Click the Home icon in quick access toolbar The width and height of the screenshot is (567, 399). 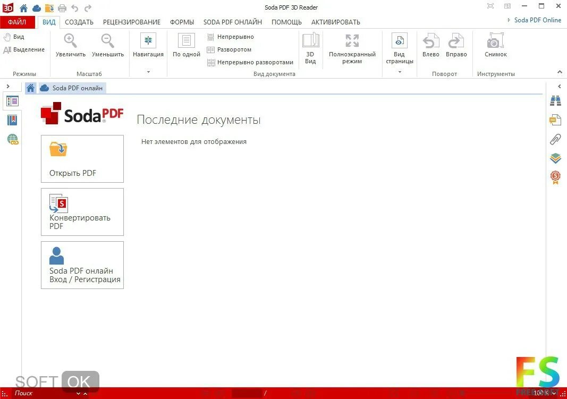pos(23,7)
